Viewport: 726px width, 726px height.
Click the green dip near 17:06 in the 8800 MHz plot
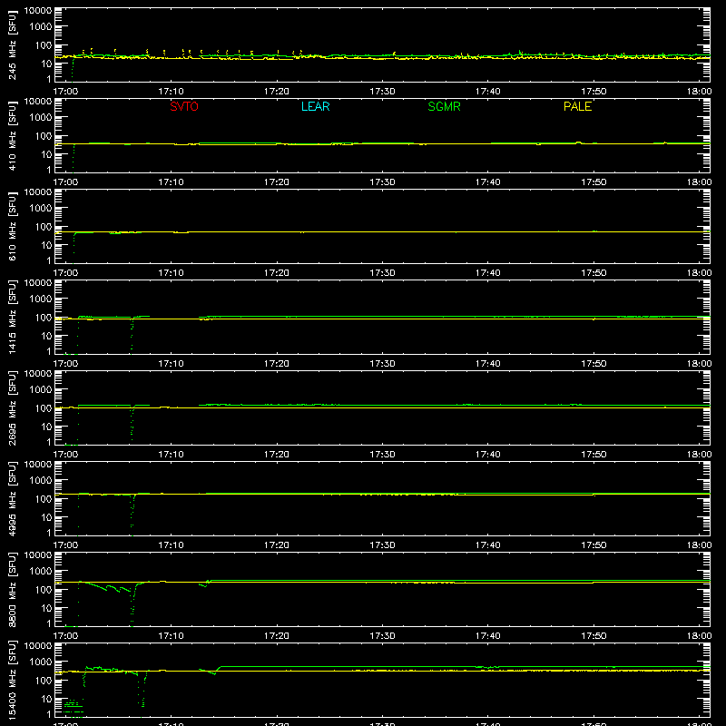(132, 606)
